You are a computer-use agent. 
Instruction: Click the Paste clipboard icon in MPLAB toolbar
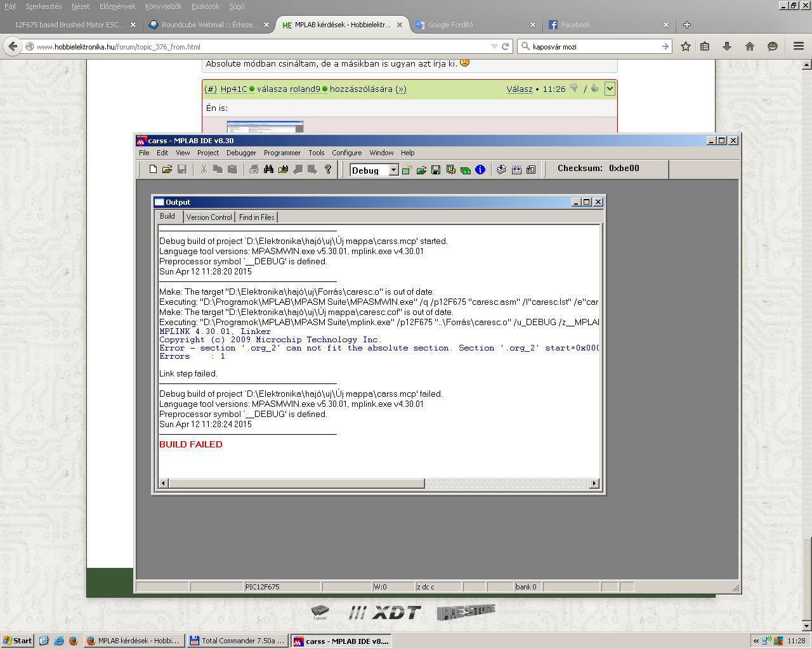coord(232,169)
